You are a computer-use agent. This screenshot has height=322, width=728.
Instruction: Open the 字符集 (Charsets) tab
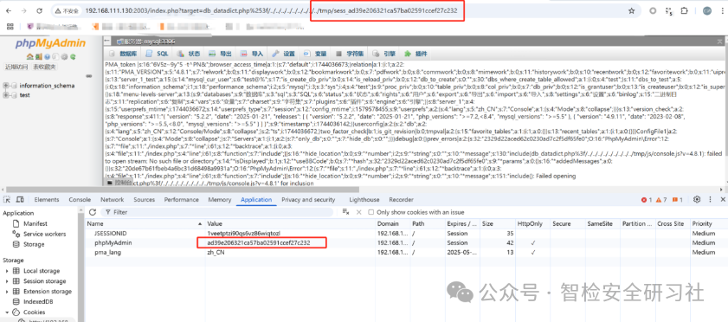[349, 54]
